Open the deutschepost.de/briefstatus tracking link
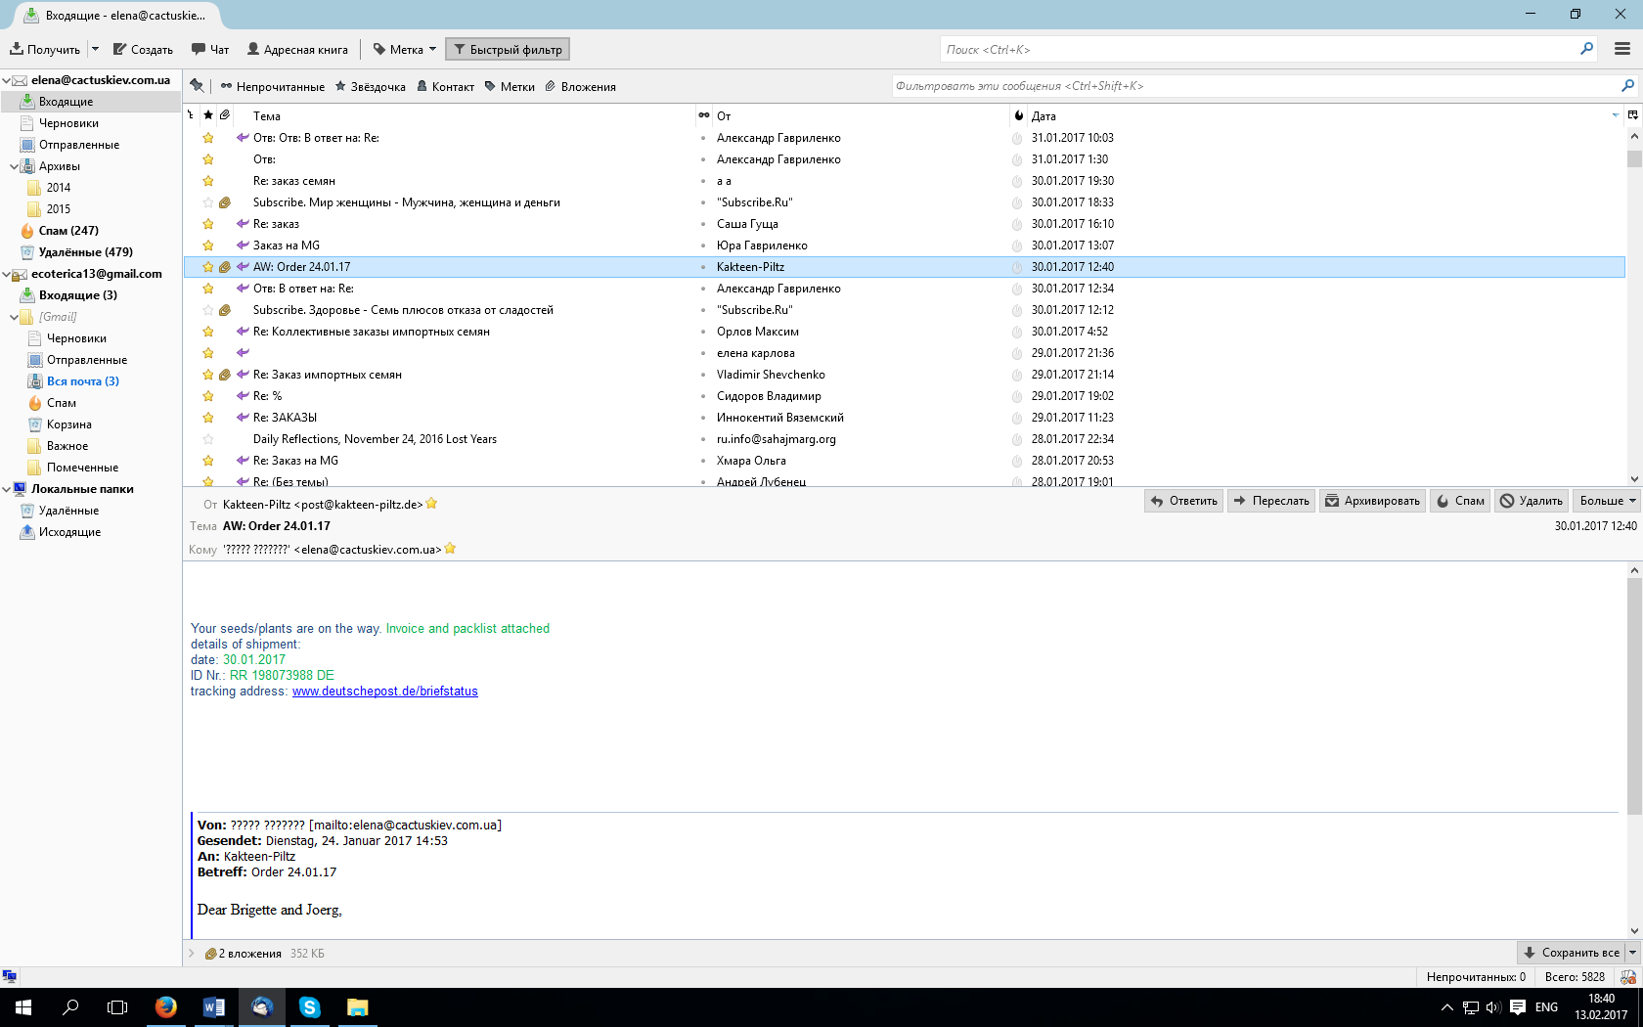This screenshot has height=1027, width=1643. click(x=385, y=692)
